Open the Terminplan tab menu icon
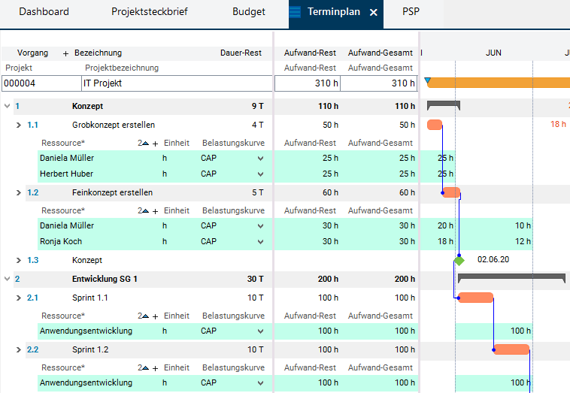Screen dimensions: 570x393 [295, 12]
